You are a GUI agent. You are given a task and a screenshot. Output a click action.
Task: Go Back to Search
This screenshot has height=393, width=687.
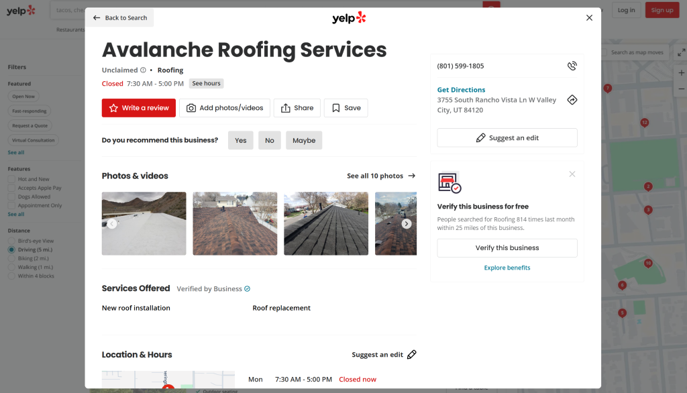(x=119, y=18)
